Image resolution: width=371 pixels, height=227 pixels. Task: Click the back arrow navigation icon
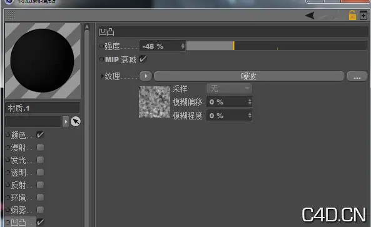(310, 16)
